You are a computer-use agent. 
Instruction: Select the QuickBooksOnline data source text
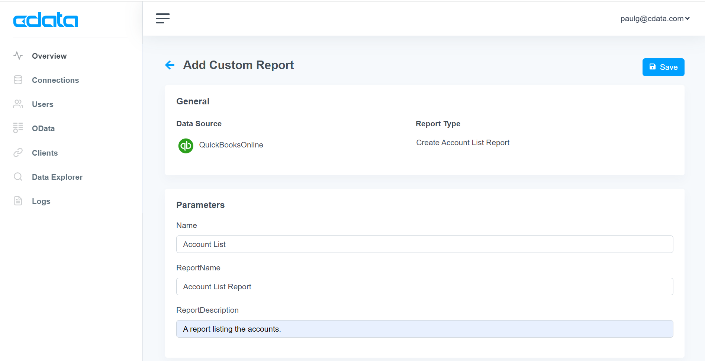[x=231, y=145]
